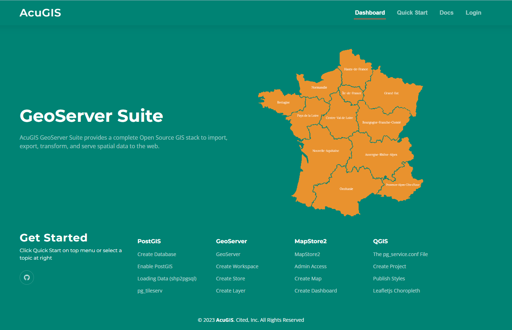Select the Auvergne-Rhône-Alpes region on map

tap(381, 154)
